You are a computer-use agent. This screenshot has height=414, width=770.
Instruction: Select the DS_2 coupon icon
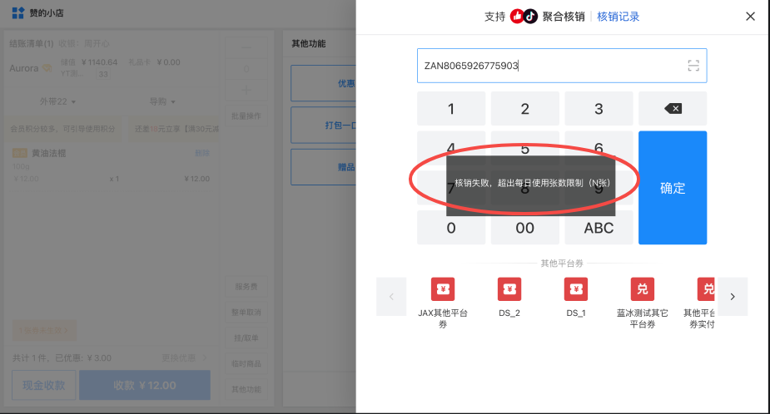tap(509, 289)
